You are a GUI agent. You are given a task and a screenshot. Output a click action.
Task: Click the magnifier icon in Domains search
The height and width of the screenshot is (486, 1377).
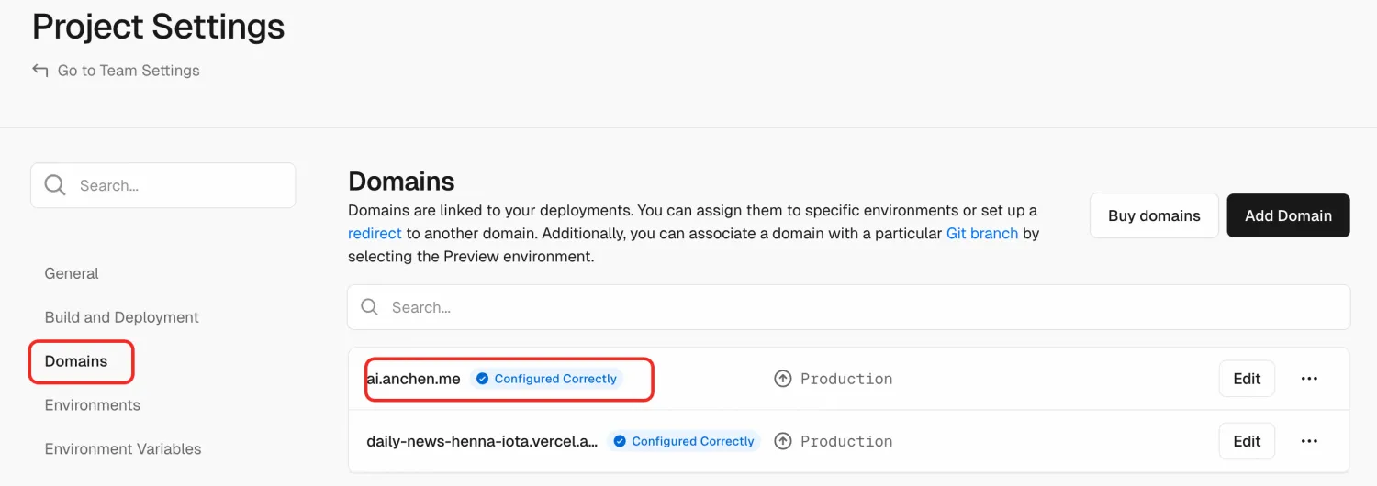pyautogui.click(x=370, y=307)
